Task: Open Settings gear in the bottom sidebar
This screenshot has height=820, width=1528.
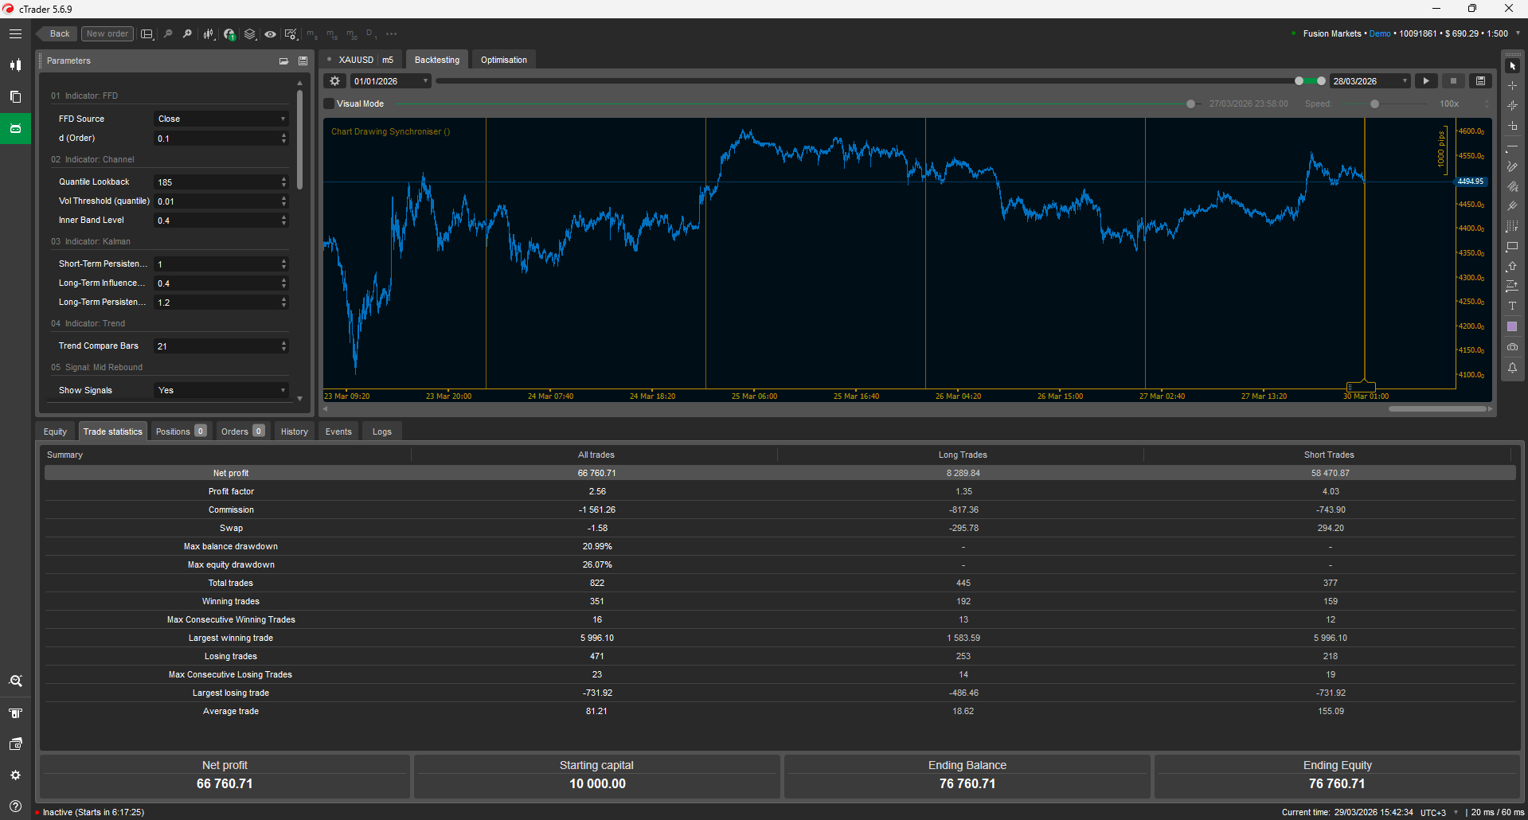Action: pyautogui.click(x=15, y=775)
